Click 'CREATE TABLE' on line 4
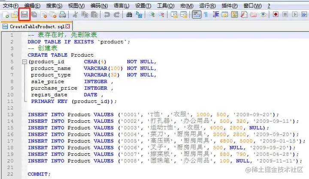The height and width of the screenshot is (179, 309). tap(48, 55)
